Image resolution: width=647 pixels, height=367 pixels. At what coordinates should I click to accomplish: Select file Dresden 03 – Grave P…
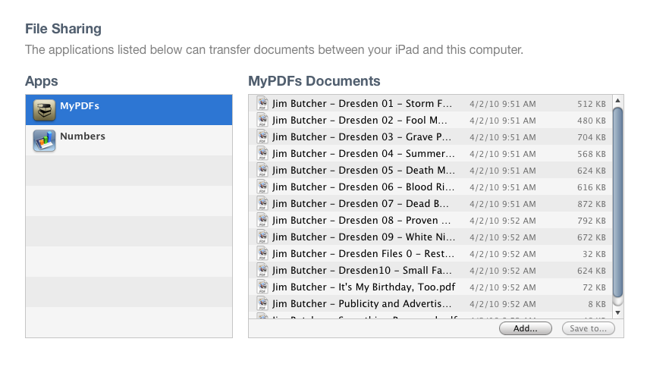431,137
